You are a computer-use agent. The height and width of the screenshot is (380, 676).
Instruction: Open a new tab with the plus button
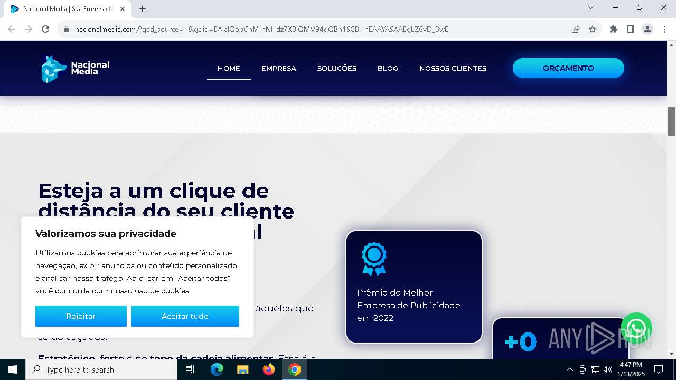(x=143, y=9)
